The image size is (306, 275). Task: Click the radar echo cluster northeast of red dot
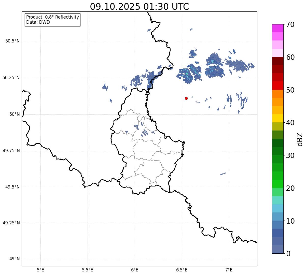coord(214,65)
